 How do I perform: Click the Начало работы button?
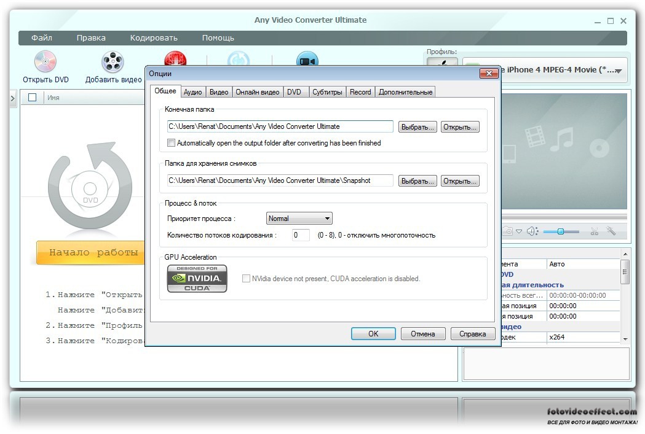click(90, 252)
